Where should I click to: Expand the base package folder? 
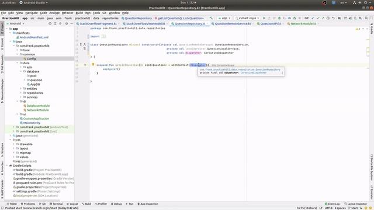tap(18, 50)
